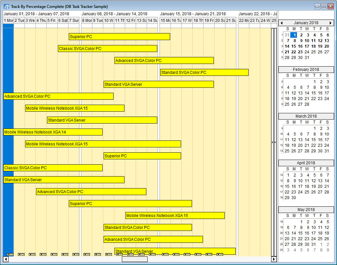This screenshot has height=265, width=337.
Task: Click the April 2018 month title
Action: [x=306, y=163]
